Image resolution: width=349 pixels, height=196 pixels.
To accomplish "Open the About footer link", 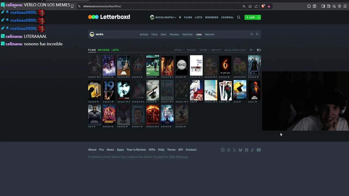I will pyautogui.click(x=92, y=150).
